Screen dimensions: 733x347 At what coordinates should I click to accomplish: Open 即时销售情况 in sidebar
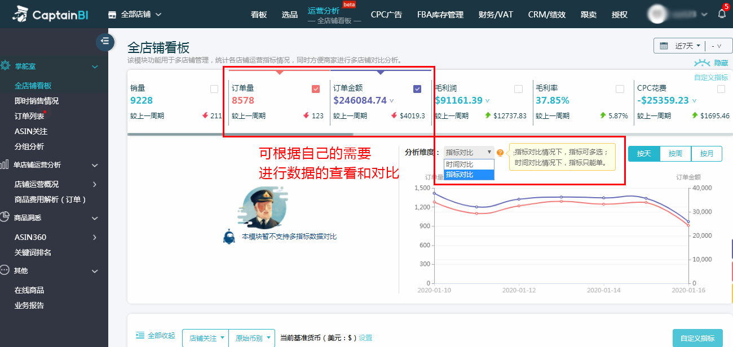click(37, 101)
